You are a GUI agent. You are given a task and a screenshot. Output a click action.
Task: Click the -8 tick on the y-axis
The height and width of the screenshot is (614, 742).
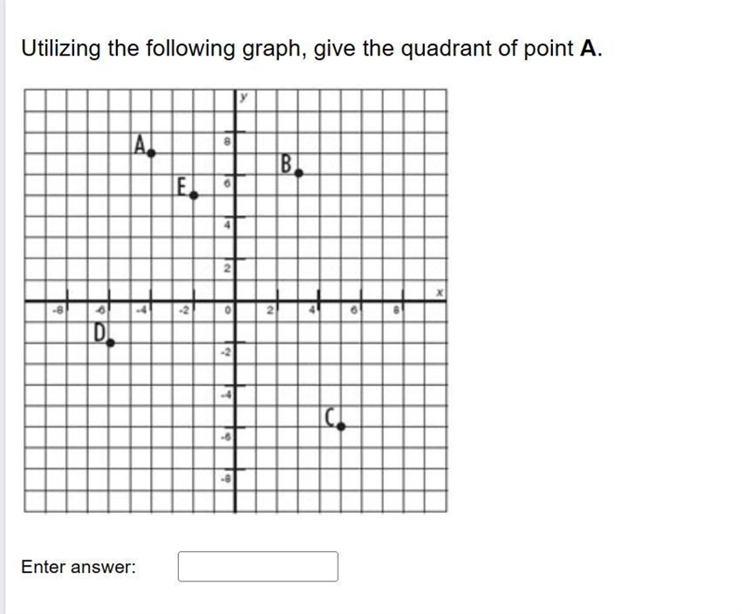pyautogui.click(x=225, y=479)
